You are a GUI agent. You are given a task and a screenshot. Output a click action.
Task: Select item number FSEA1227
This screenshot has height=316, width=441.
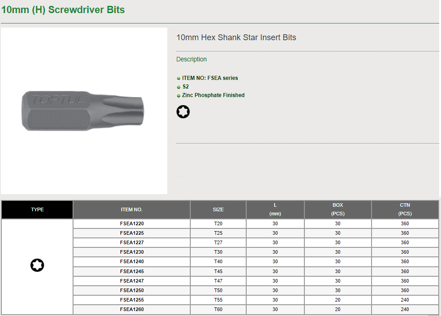pyautogui.click(x=132, y=242)
